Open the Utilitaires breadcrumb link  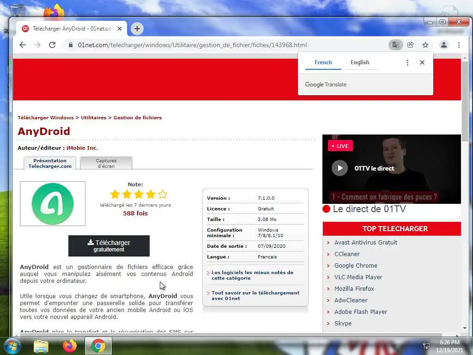93,118
